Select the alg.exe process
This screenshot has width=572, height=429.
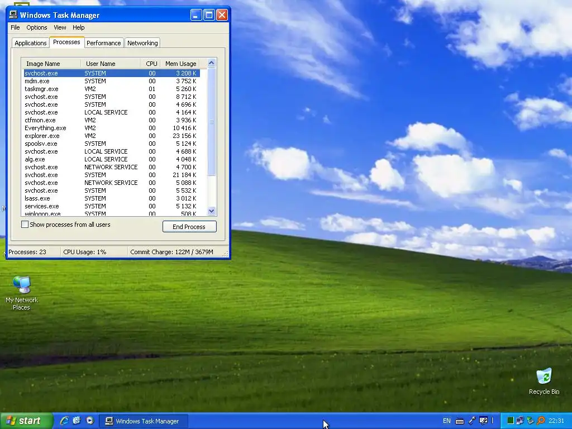[112, 159]
